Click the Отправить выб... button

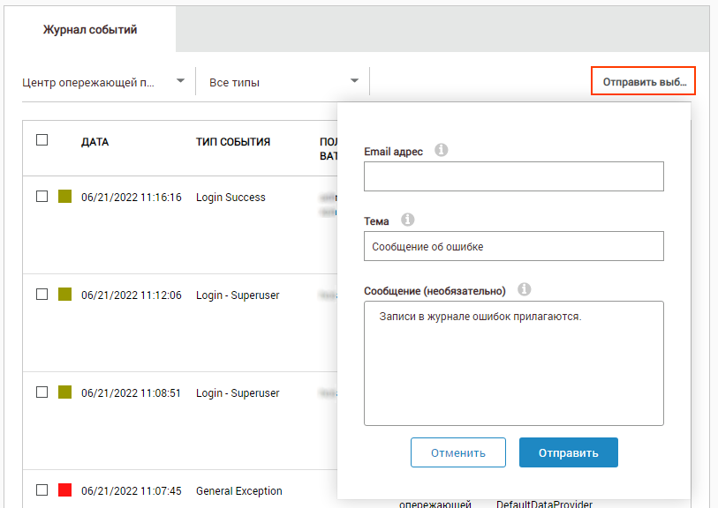point(644,82)
